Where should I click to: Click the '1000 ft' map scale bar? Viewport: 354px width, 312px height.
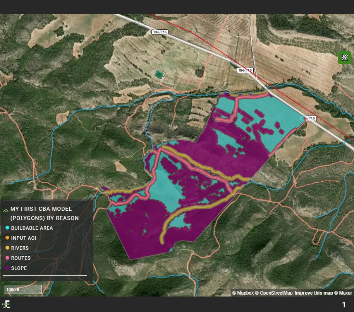[x=23, y=289]
